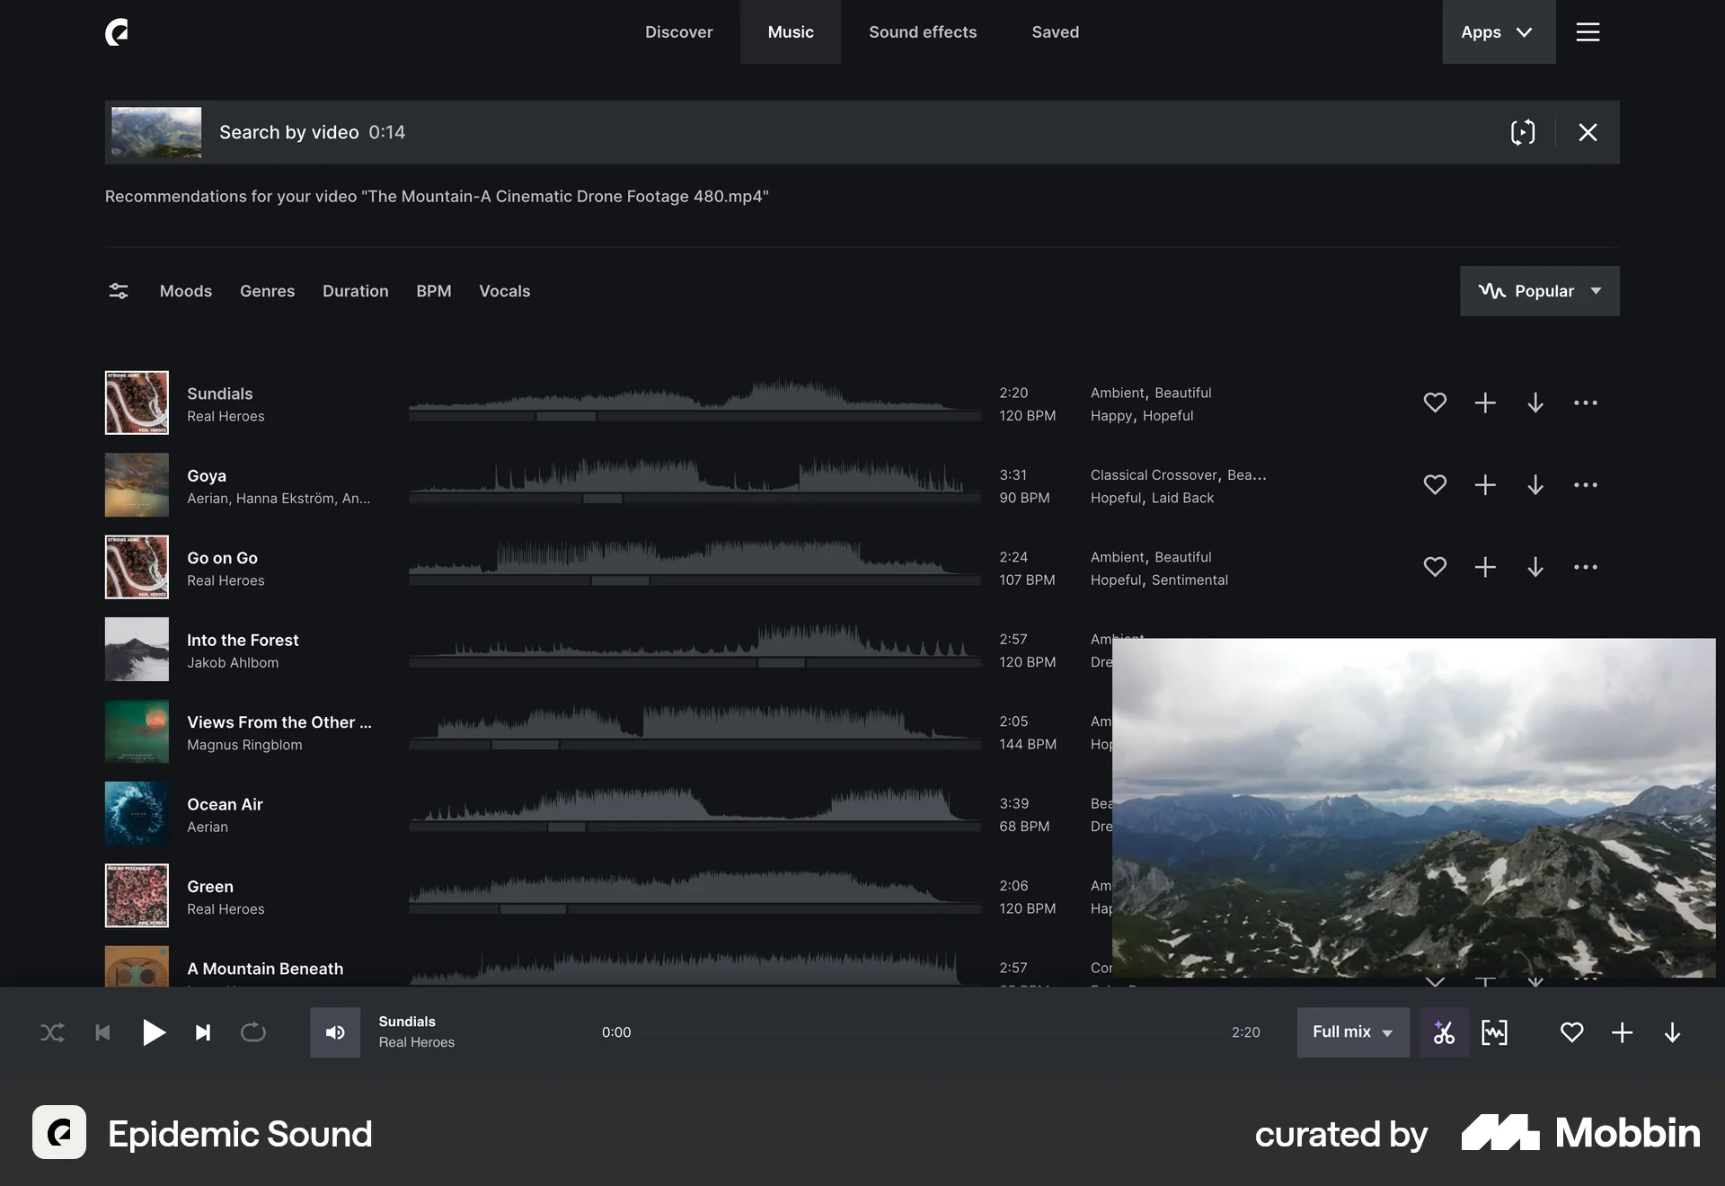Enable shuffle playback
1725x1186 pixels.
[52, 1032]
